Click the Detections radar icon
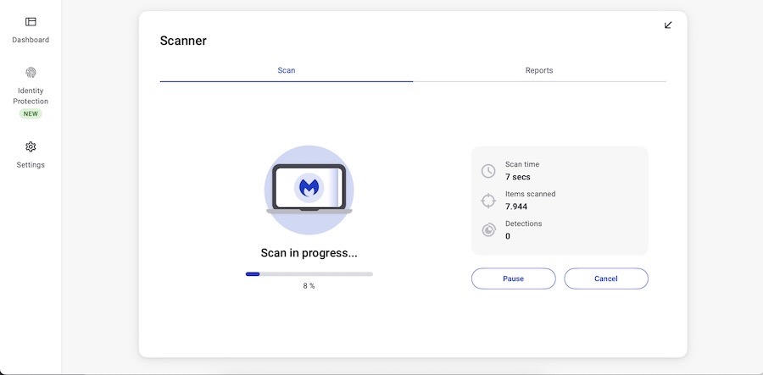 click(488, 229)
